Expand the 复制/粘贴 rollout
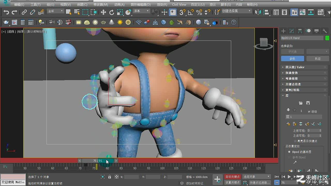 [304, 90]
